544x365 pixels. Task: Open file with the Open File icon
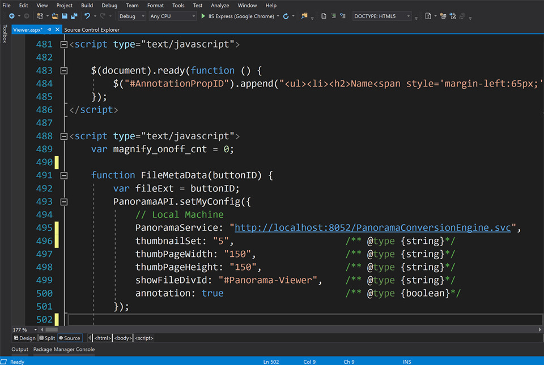[x=55, y=16]
